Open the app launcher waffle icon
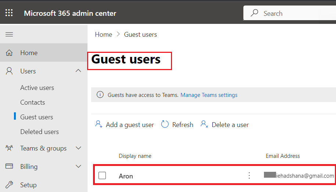The width and height of the screenshot is (336, 192). [9, 13]
